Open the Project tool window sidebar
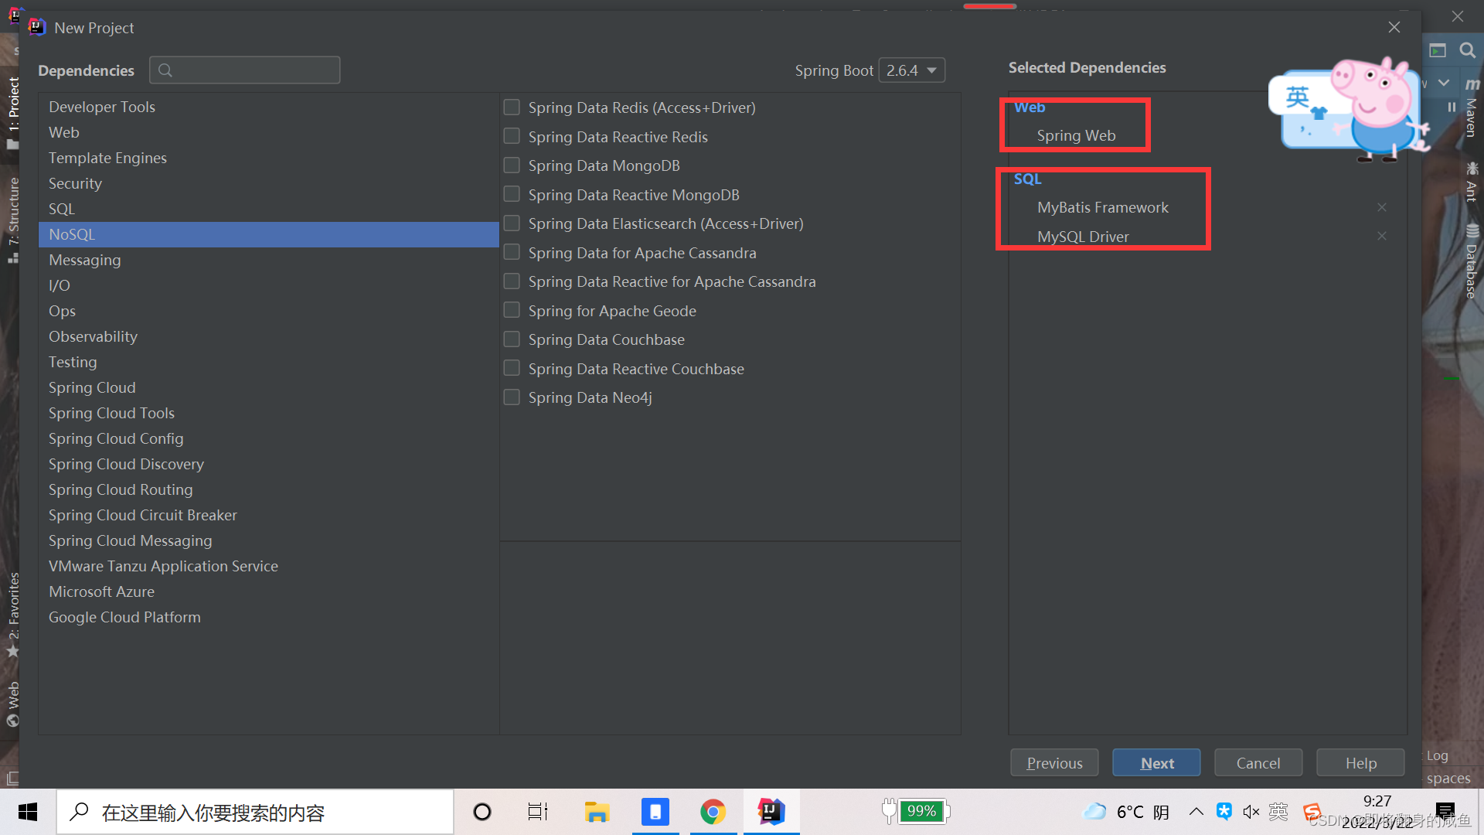The width and height of the screenshot is (1484, 835). tap(13, 112)
